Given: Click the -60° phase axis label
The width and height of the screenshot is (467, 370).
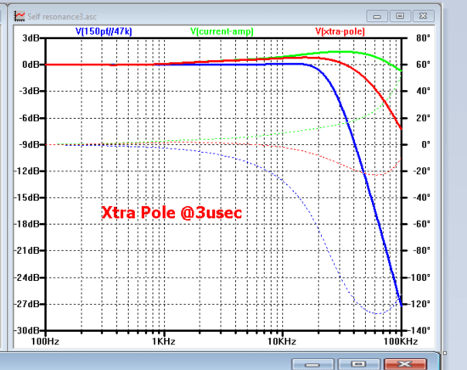Looking at the screenshot, I should 422,224.
